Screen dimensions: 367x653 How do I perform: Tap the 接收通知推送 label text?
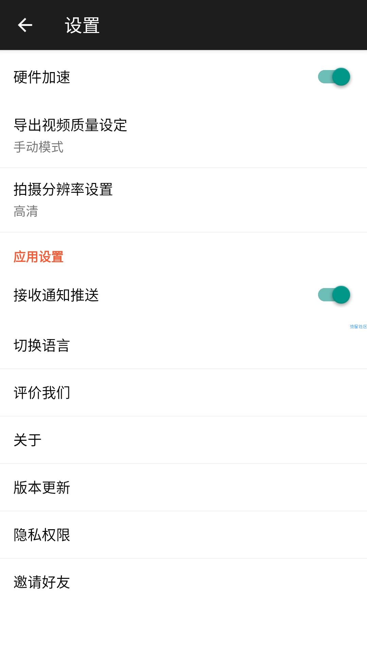pyautogui.click(x=56, y=295)
